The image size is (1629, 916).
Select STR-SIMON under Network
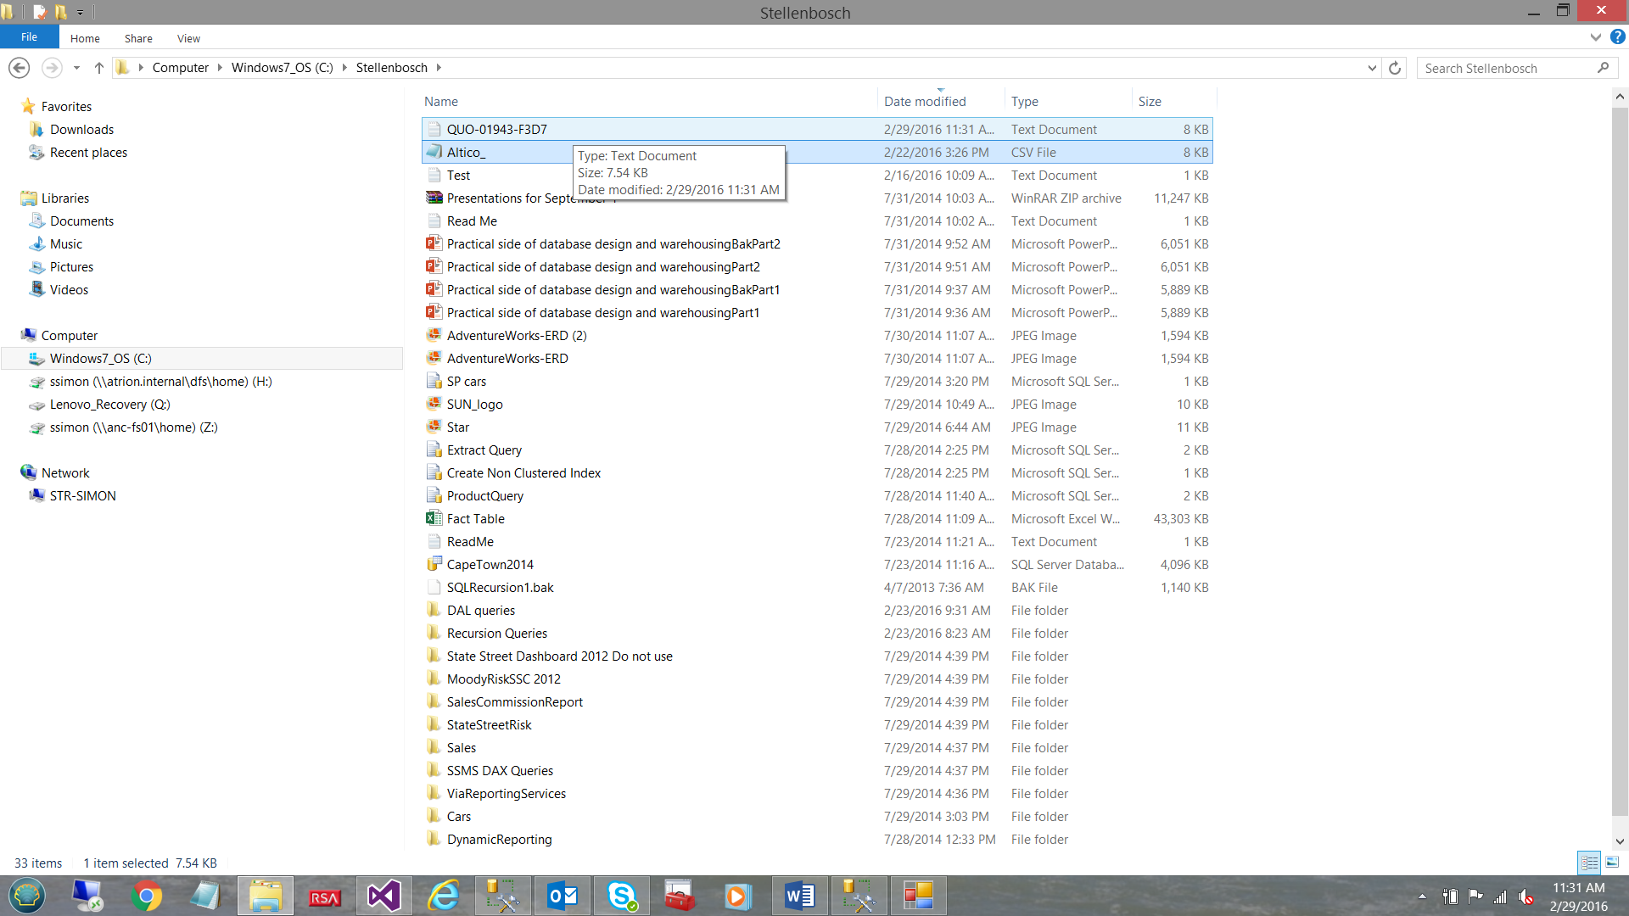[81, 495]
